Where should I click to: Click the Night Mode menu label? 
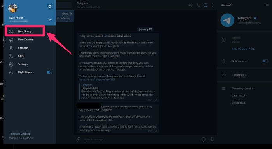click(25, 73)
